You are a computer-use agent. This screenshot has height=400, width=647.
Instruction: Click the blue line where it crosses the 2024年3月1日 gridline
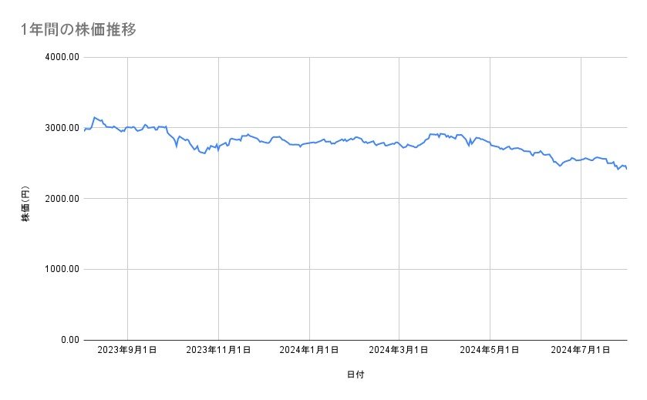tap(399, 144)
